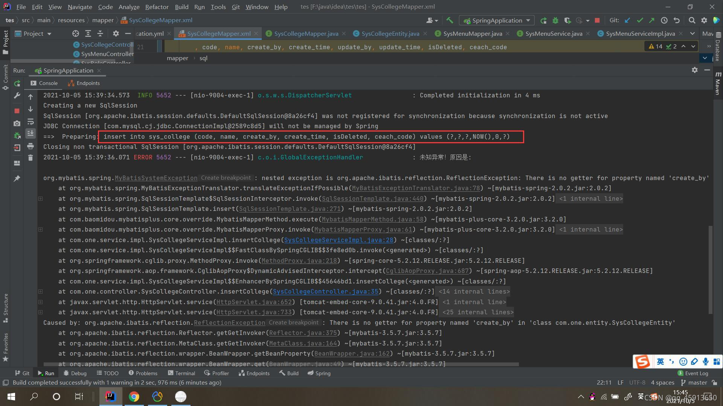Click the console horizontal scrollbar
723x406 pixels.
(x=281, y=364)
